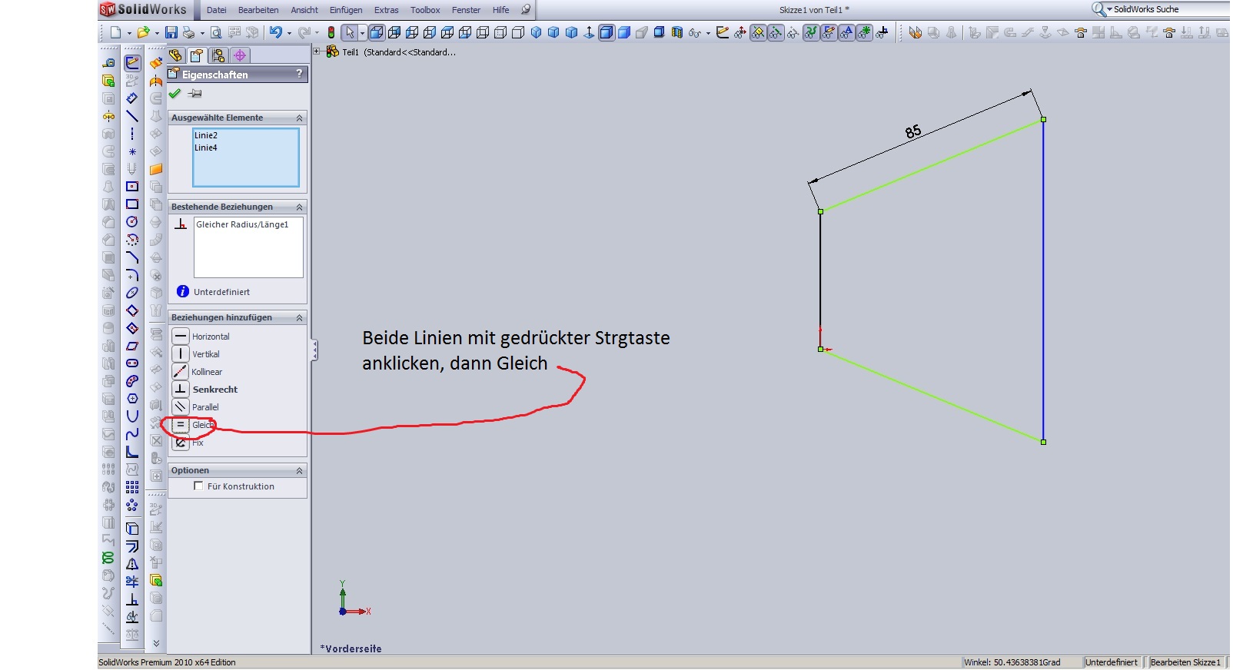The image size is (1233, 670).
Task: Click the New document icon
Action: click(x=115, y=32)
